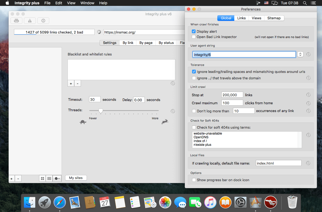Click the info toolbar button in Integrity window

coord(43,21)
